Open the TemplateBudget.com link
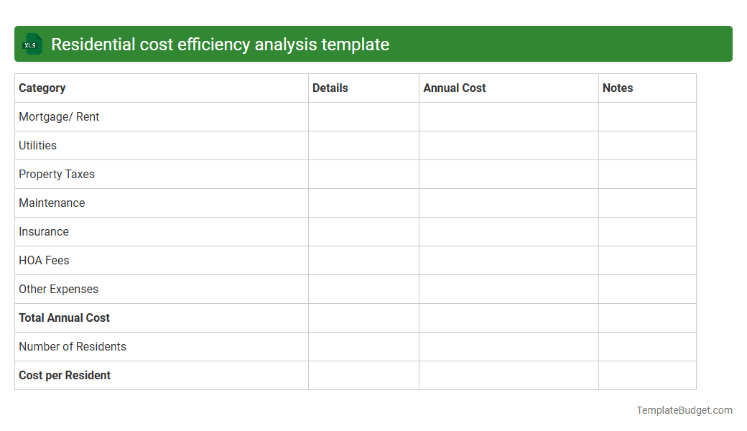The width and height of the screenshot is (747, 431). [684, 410]
